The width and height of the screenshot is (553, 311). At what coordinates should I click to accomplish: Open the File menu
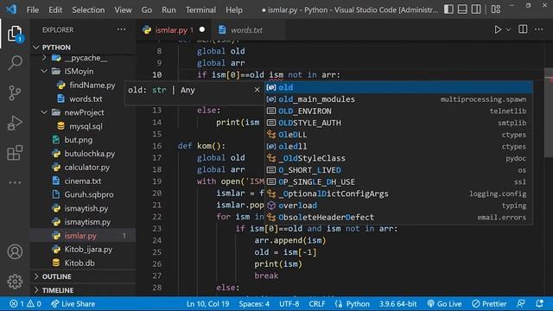click(x=33, y=10)
